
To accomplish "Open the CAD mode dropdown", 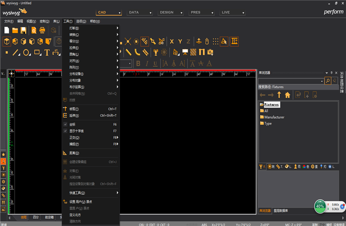I will tap(109, 13).
